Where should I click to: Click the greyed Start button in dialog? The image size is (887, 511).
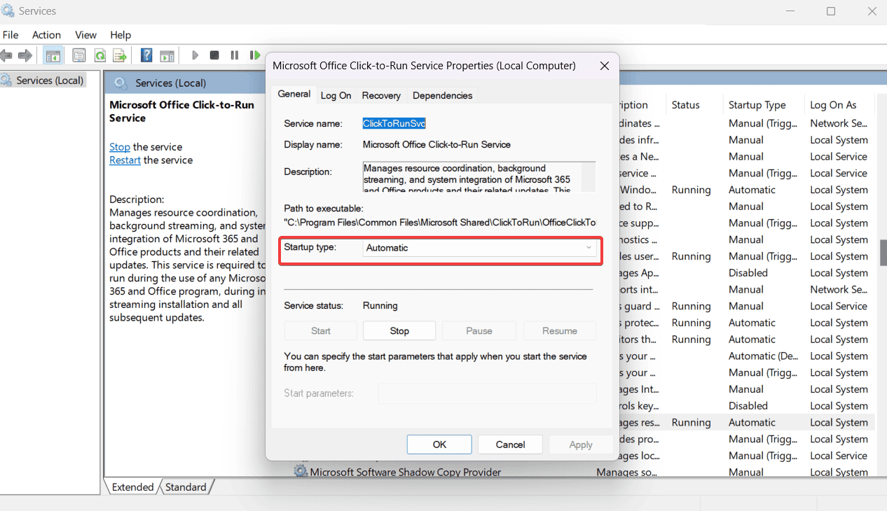coord(320,330)
